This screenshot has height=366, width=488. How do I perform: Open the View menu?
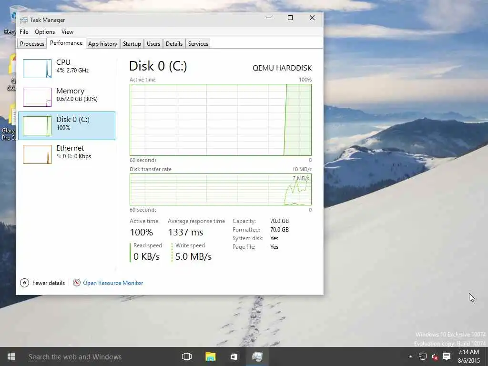click(x=67, y=32)
